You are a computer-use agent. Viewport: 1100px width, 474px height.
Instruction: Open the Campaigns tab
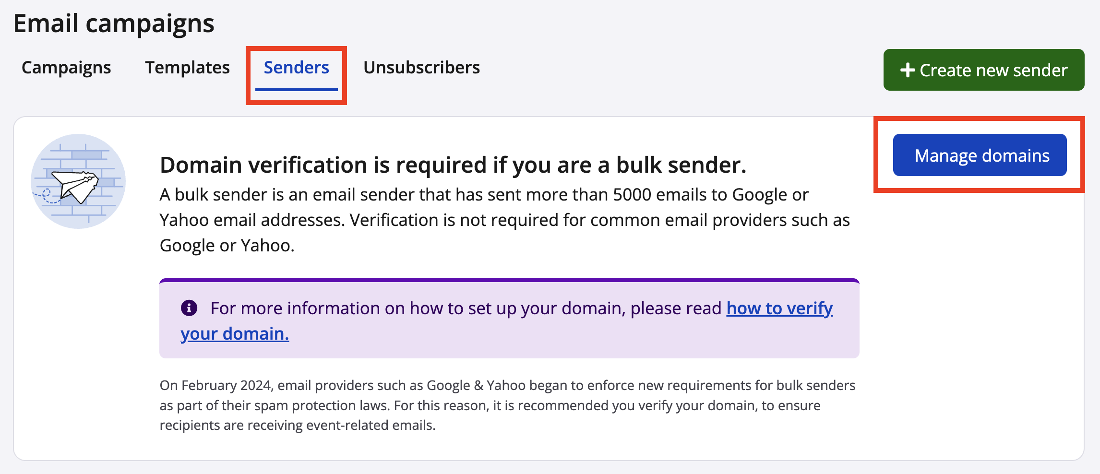click(66, 68)
